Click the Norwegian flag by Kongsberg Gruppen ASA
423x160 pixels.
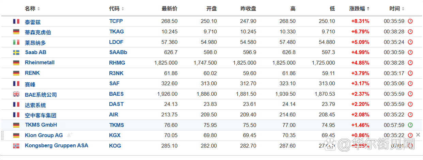pos(16,146)
